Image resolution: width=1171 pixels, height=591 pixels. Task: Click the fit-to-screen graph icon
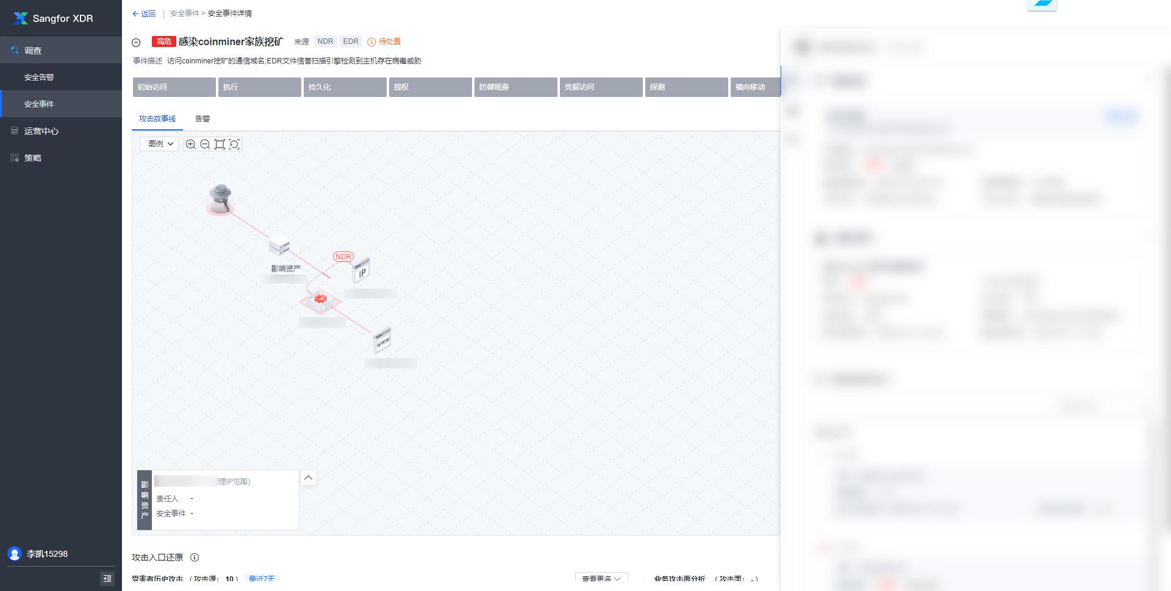point(220,144)
